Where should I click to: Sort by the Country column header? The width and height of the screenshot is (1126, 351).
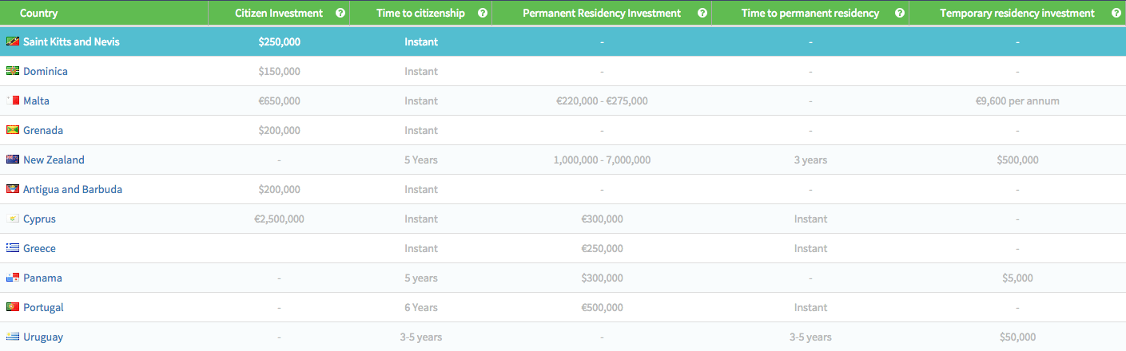coord(38,13)
